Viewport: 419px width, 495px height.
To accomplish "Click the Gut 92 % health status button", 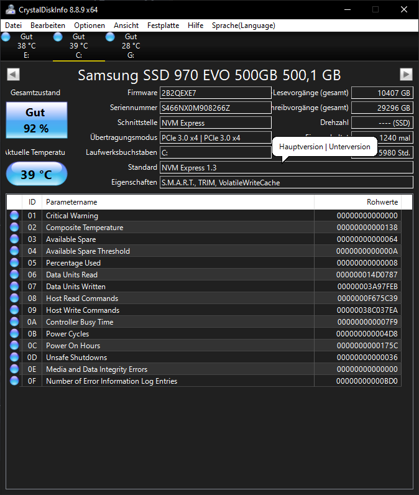I will [37, 120].
